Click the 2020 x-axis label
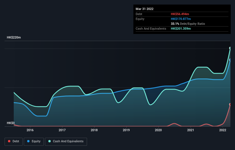The height and width of the screenshot is (150, 235). 158,130
